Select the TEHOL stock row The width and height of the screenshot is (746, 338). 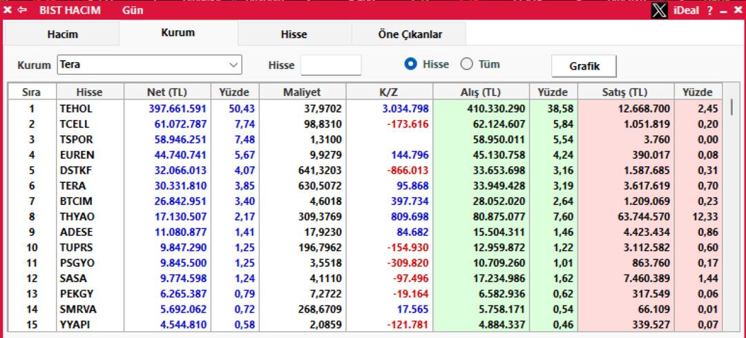click(365, 109)
